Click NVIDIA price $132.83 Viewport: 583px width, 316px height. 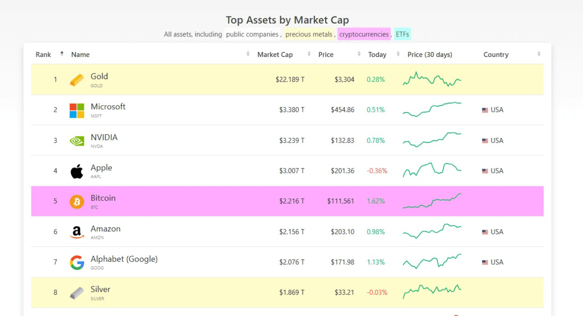tap(343, 141)
